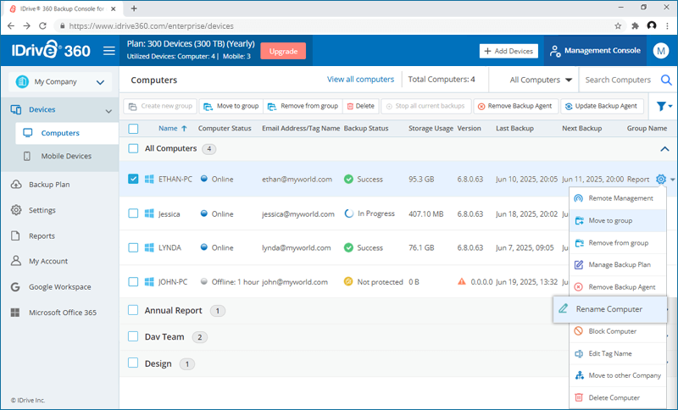
Task: Check the JOHN-PC row checkbox
Action: click(x=133, y=282)
